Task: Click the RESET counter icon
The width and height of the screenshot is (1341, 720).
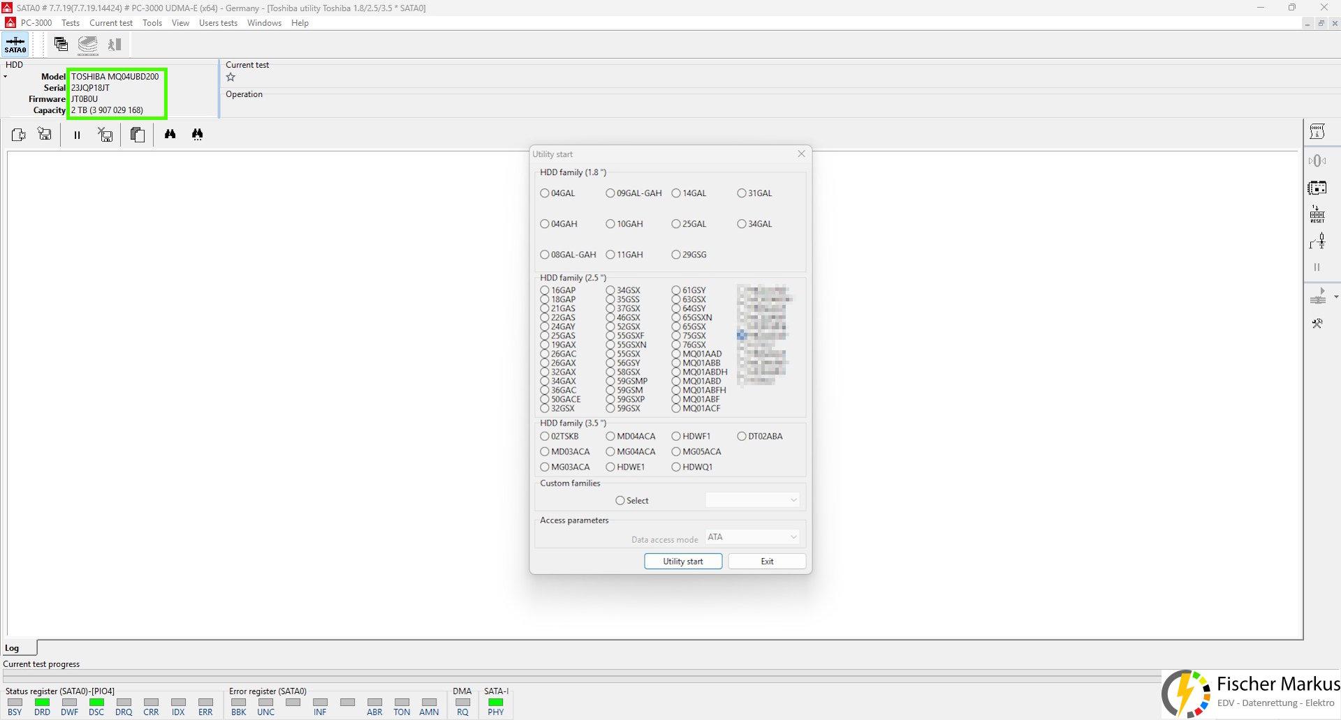Action: click(1317, 214)
